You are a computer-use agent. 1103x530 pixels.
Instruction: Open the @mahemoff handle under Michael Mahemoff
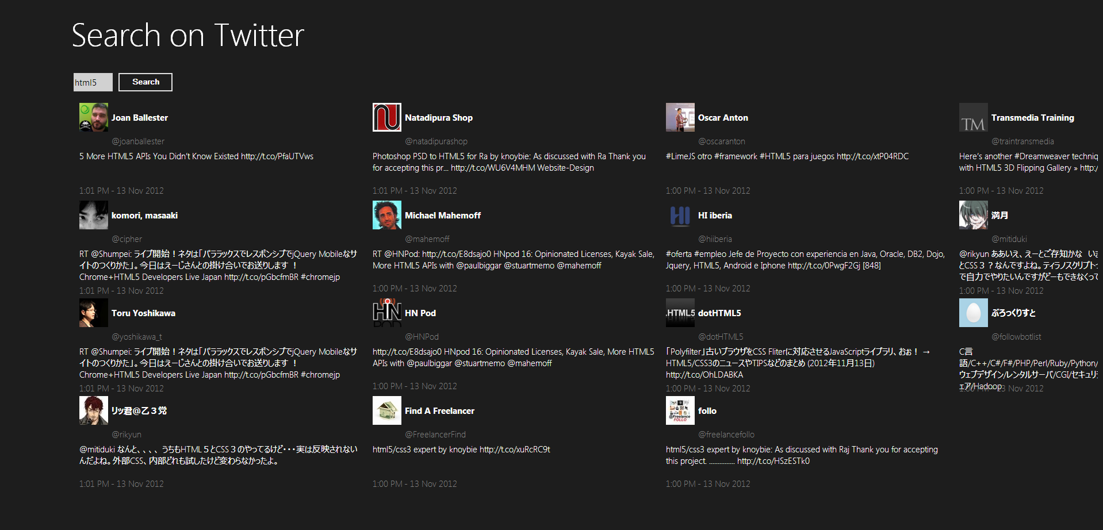[427, 239]
